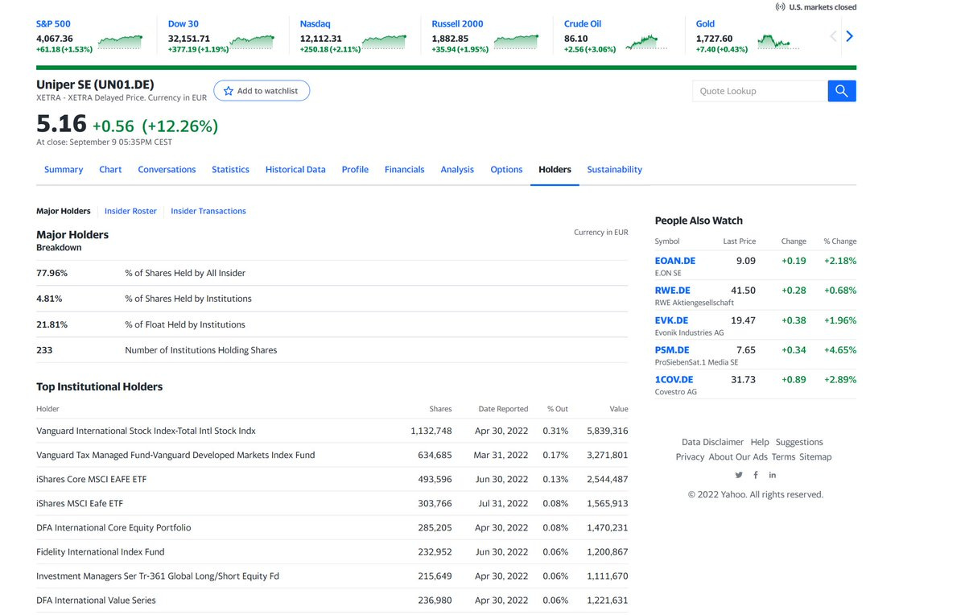Open the Help footer link
The width and height of the screenshot is (965, 615).
[760, 442]
